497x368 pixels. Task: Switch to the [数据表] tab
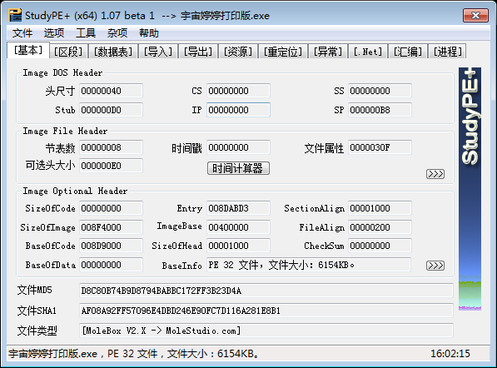pyautogui.click(x=113, y=52)
